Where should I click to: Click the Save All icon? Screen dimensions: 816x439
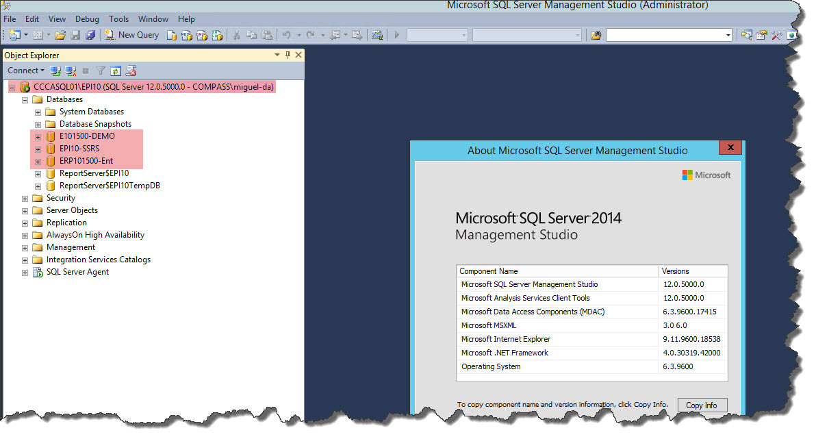90,35
